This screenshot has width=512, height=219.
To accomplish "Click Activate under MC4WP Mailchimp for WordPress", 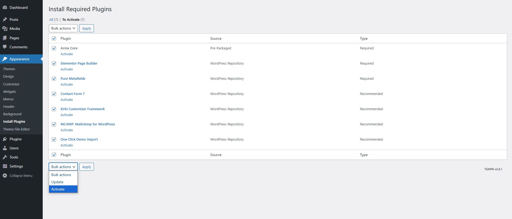I will (x=67, y=130).
